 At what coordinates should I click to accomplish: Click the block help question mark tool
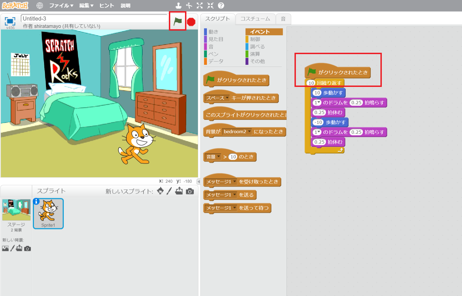click(x=221, y=5)
